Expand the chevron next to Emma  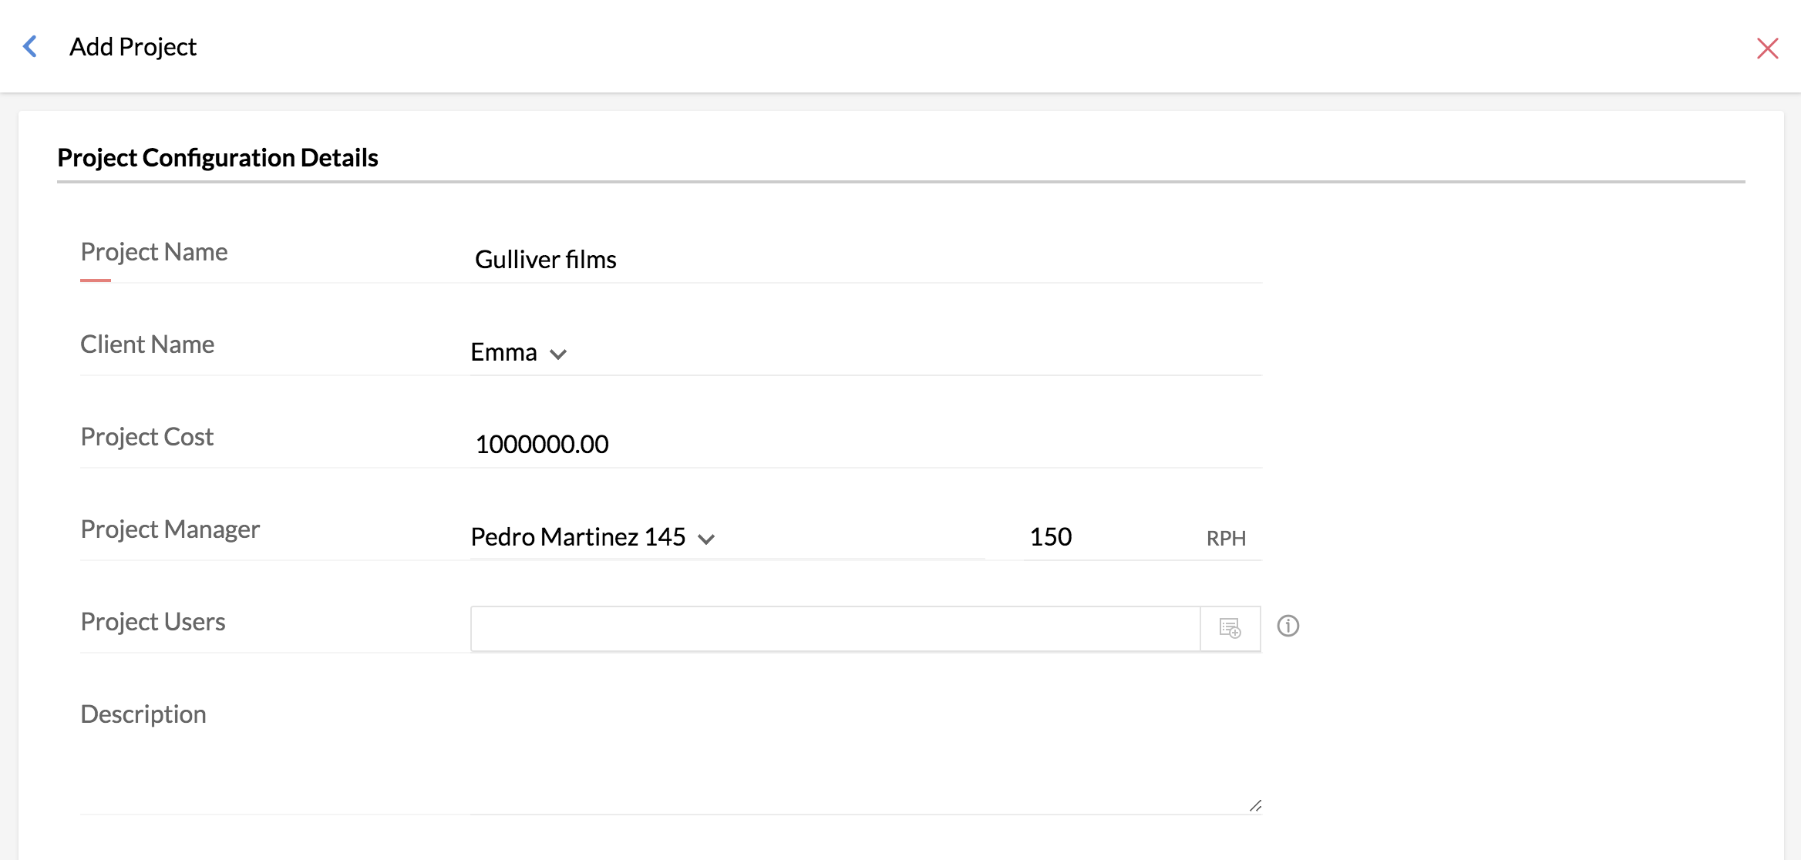point(558,354)
